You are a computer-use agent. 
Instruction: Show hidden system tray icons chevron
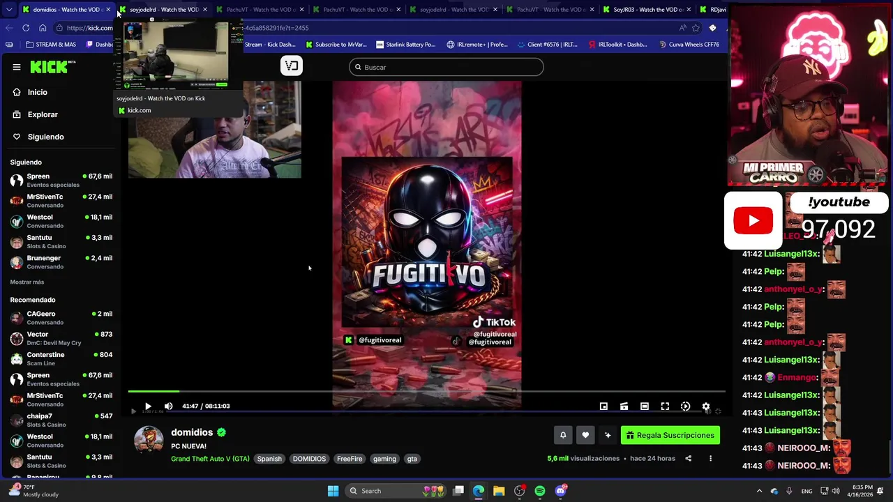coord(759,491)
